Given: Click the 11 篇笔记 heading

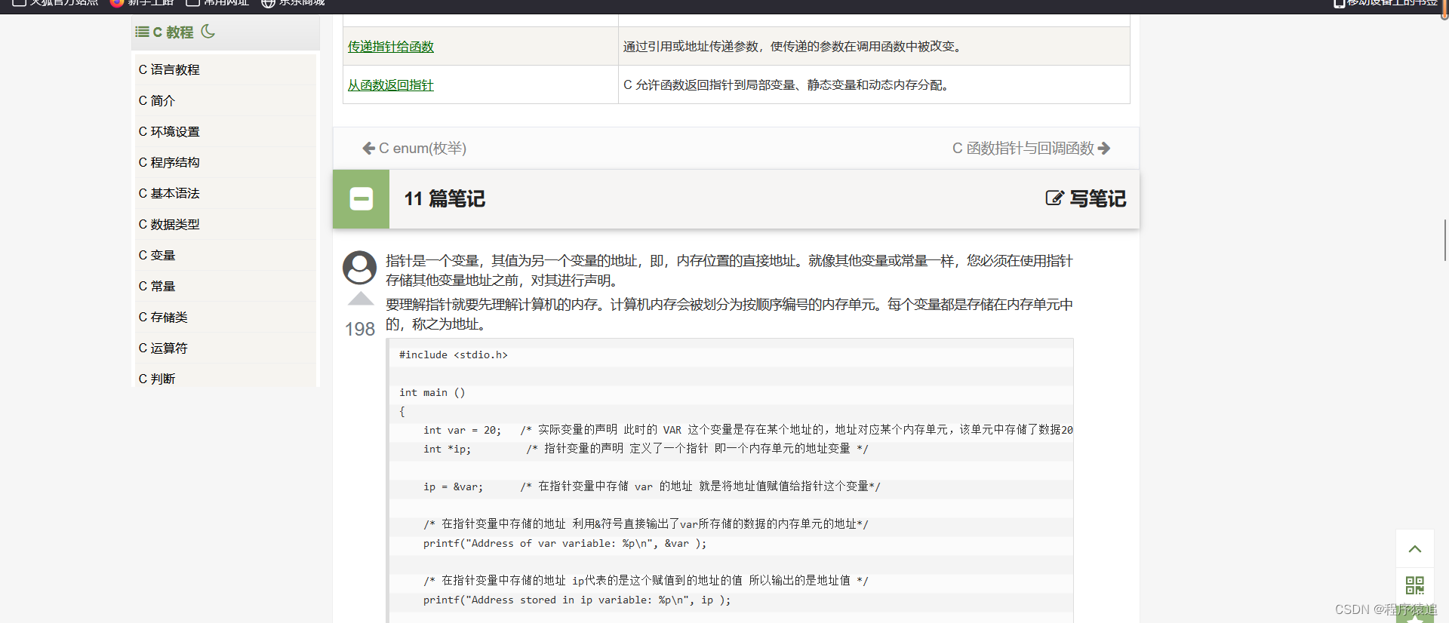Looking at the screenshot, I should click(x=445, y=199).
